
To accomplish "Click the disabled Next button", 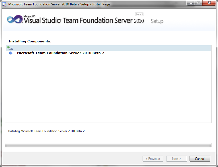I will (176, 158).
